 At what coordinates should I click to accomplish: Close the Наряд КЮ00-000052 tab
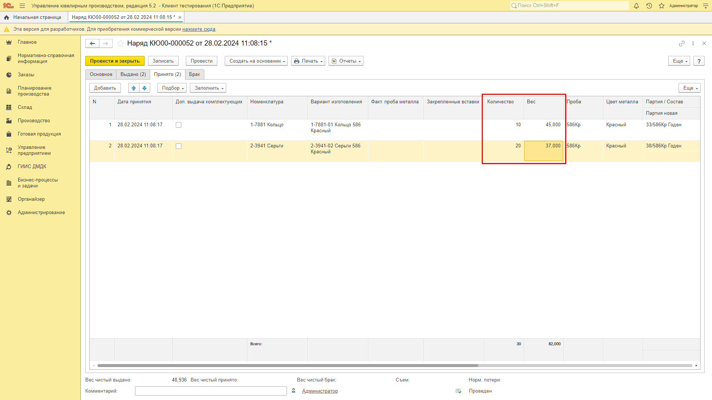[180, 17]
